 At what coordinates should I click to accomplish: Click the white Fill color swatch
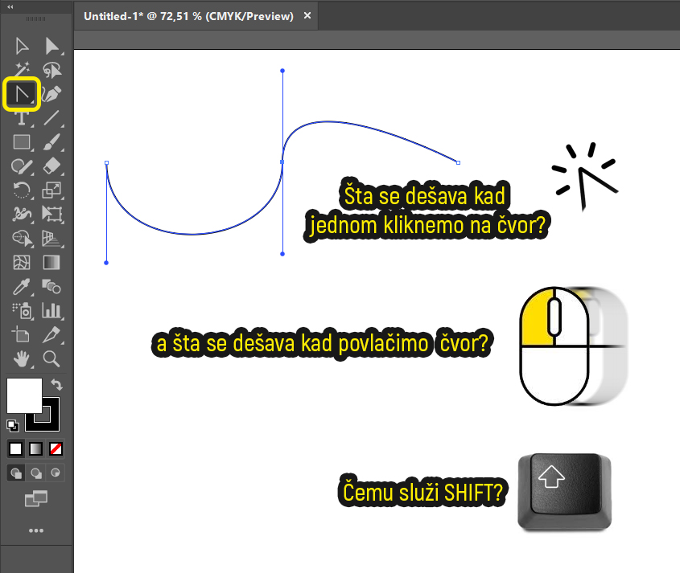[24, 395]
